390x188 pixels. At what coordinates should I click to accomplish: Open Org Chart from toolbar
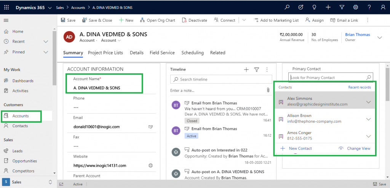click(x=157, y=21)
